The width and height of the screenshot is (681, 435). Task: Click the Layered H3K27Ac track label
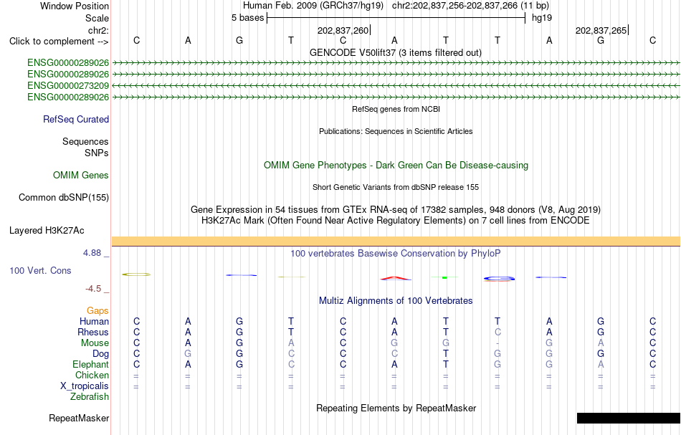pyautogui.click(x=47, y=231)
